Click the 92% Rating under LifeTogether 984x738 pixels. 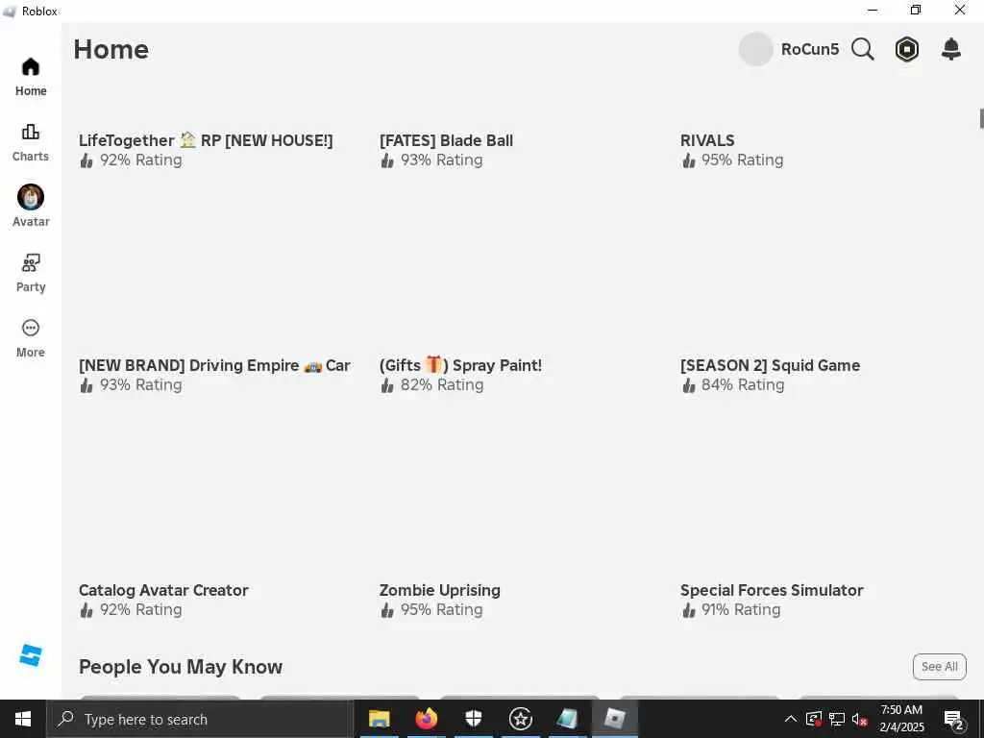click(x=141, y=160)
